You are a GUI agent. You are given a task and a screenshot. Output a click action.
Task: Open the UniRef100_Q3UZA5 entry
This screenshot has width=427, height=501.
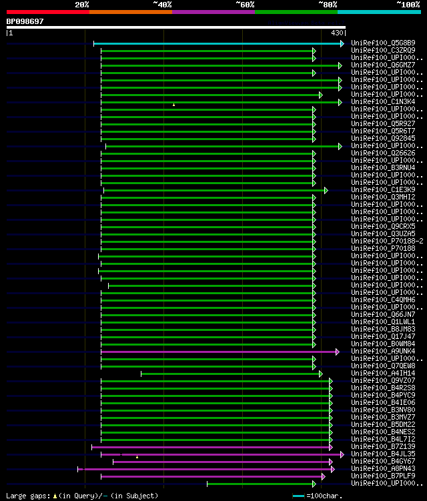(383, 234)
